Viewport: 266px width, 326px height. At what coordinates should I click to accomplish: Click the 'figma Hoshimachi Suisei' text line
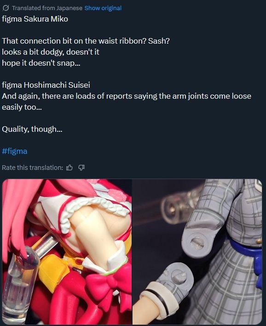coord(46,85)
